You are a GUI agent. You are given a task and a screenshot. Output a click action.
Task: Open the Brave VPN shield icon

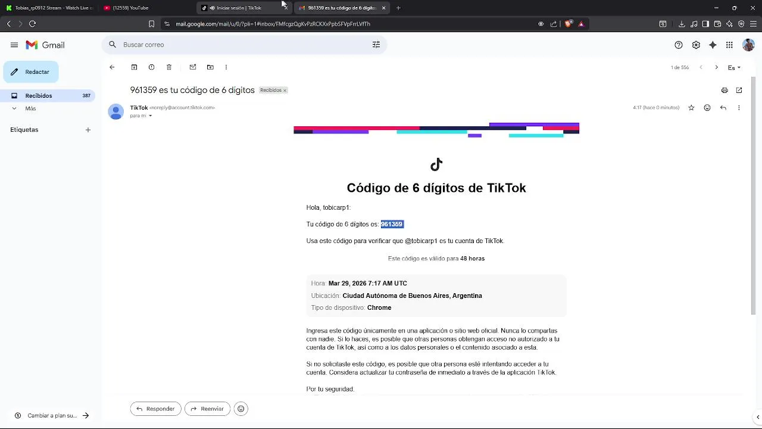coord(741,24)
